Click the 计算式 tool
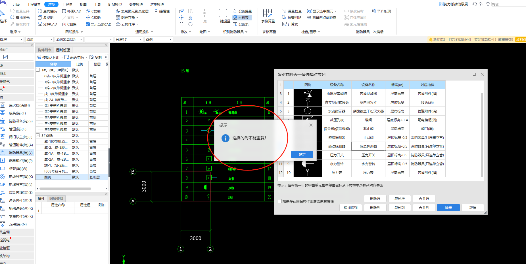The height and width of the screenshot is (264, 526). click(x=290, y=24)
